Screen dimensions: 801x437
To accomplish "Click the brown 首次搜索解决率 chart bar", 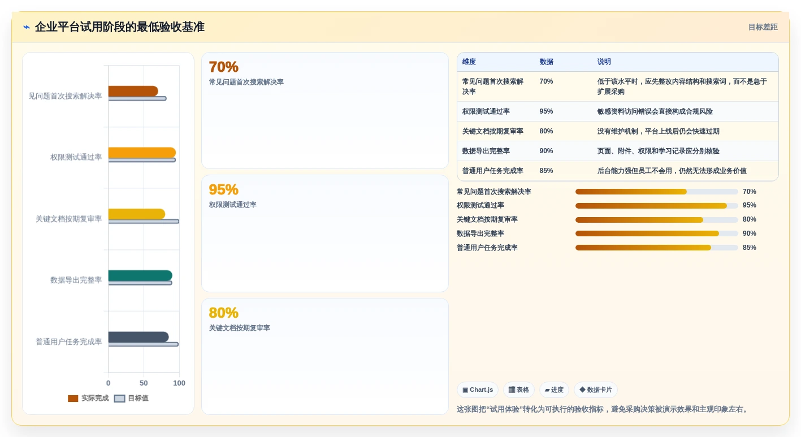I will (x=133, y=91).
